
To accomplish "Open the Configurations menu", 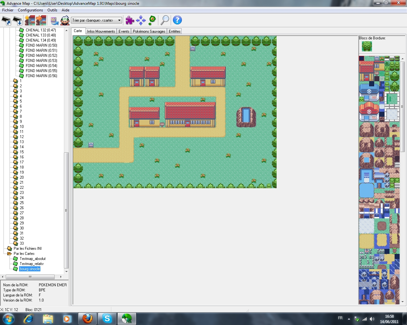I will click(x=30, y=10).
